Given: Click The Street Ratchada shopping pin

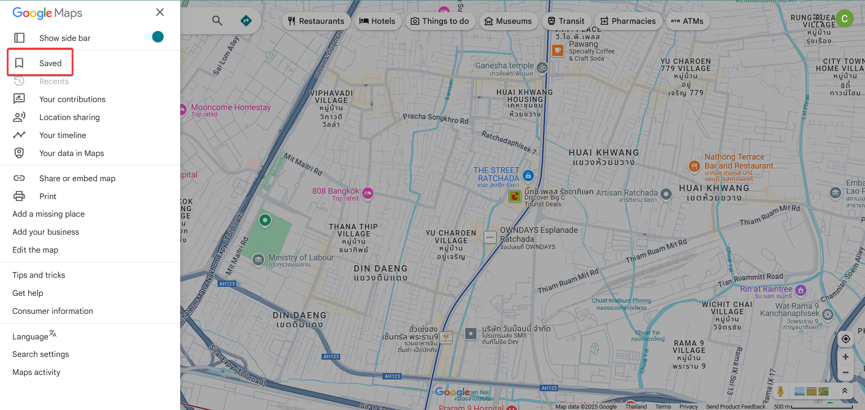Looking at the screenshot, I should (528, 176).
